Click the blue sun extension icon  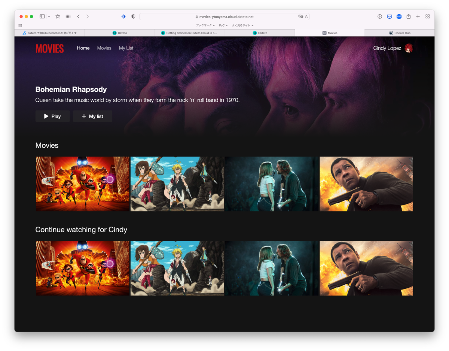(124, 16)
